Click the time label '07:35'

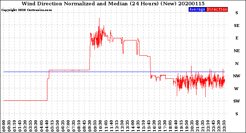point(73,126)
